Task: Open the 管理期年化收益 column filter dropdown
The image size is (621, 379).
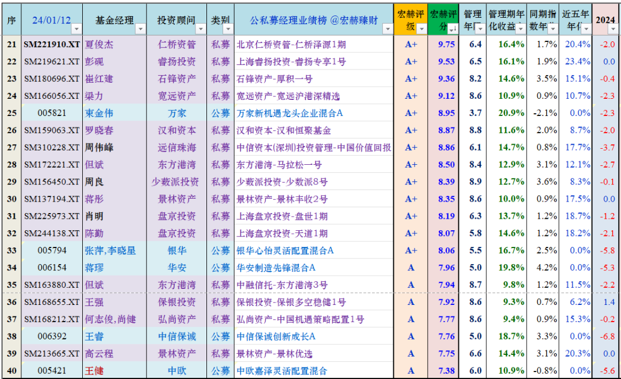Action: 520,29
